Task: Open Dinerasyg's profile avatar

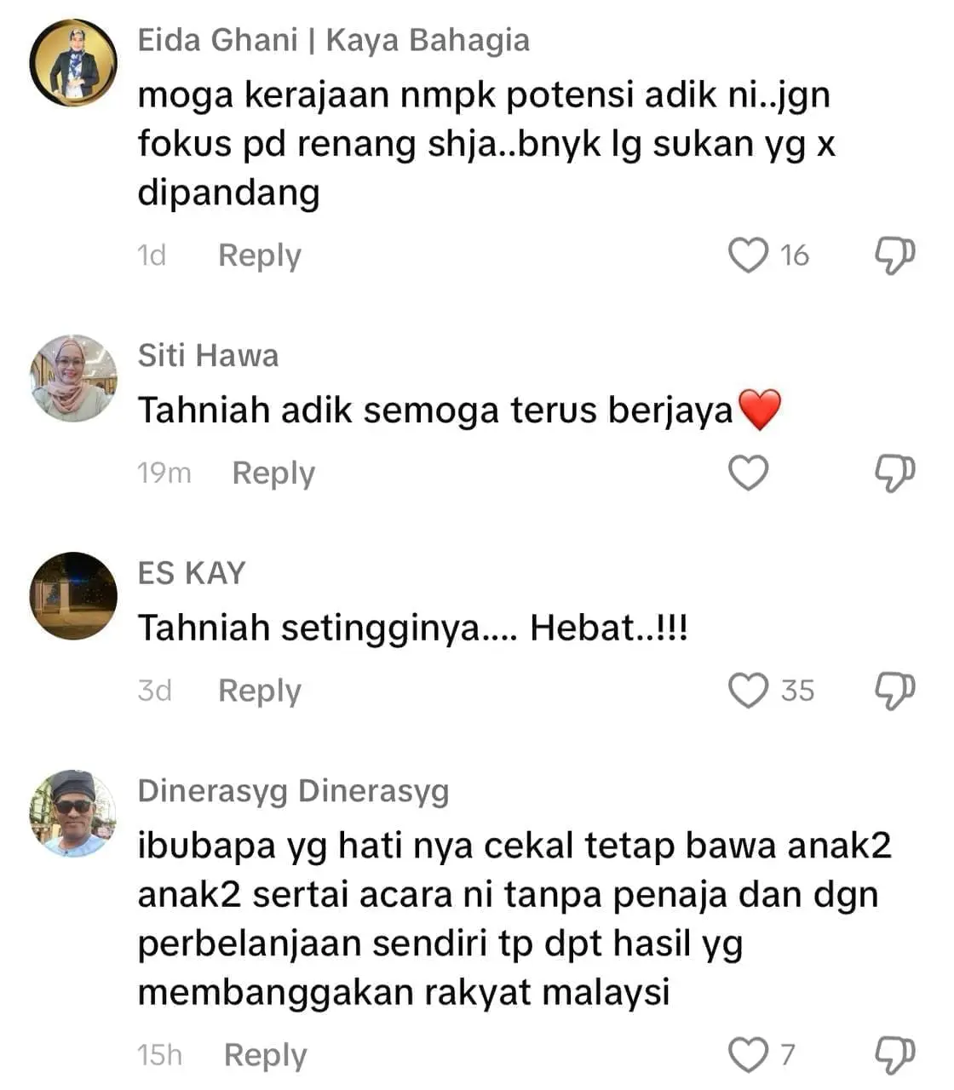Action: click(x=73, y=814)
